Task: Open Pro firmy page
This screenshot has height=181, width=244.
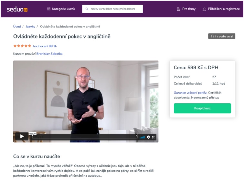Action: pyautogui.click(x=186, y=9)
